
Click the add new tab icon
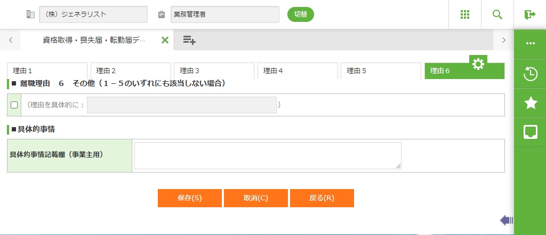[189, 40]
